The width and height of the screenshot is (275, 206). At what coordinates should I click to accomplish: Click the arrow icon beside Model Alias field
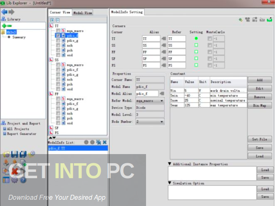[x=162, y=93]
